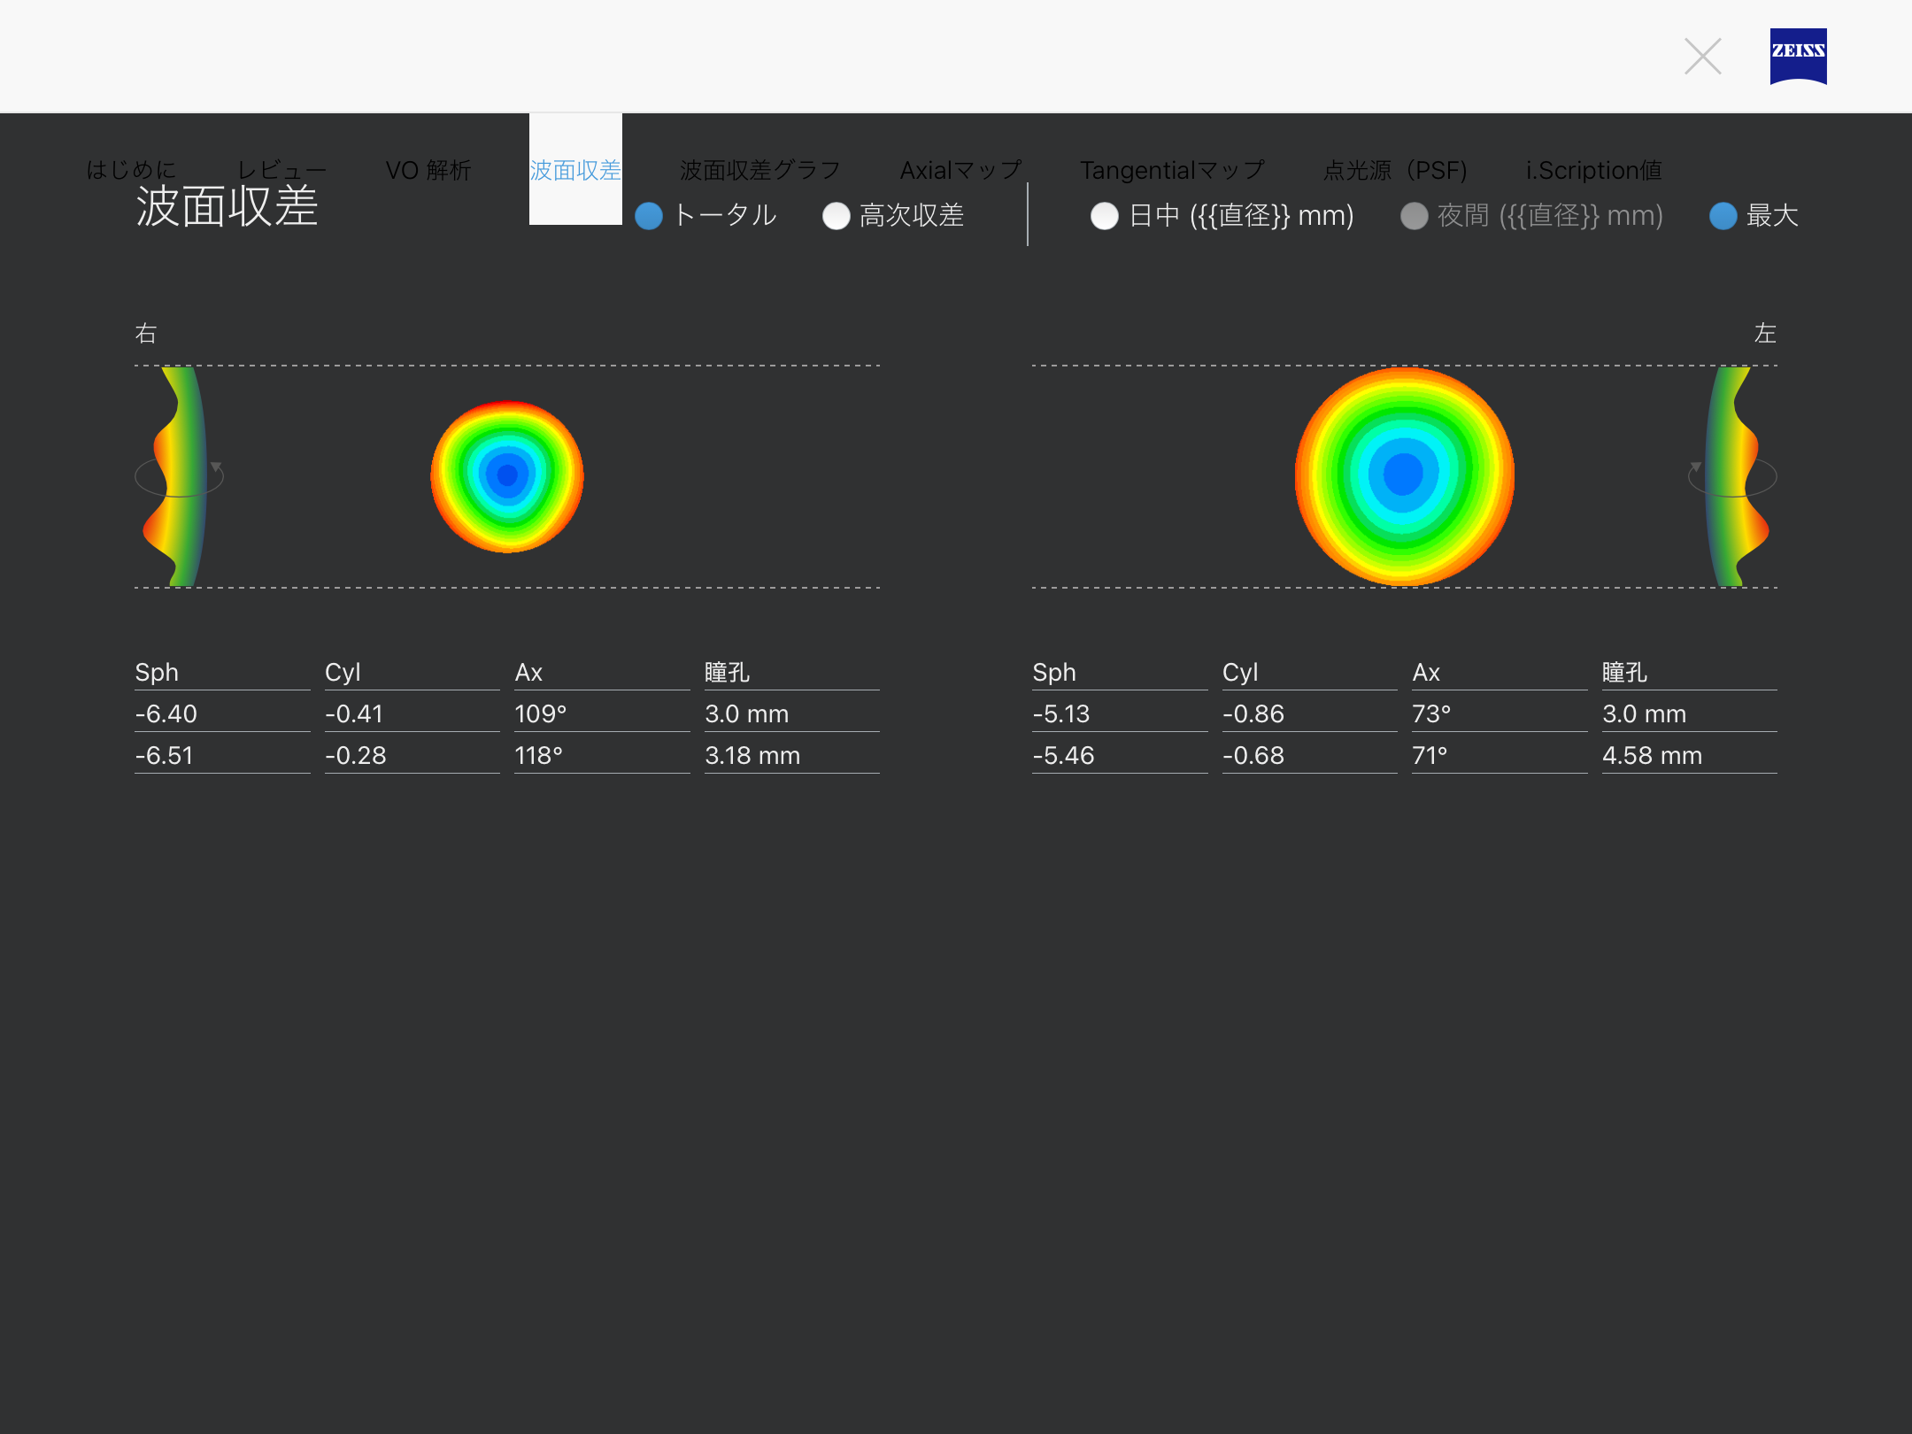Select the left eye wavefront color map

tap(1404, 476)
